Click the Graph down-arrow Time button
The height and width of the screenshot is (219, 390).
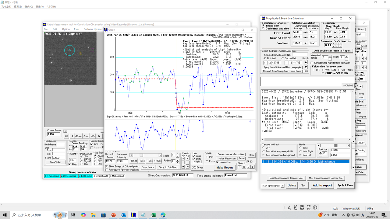[x=306, y=67]
